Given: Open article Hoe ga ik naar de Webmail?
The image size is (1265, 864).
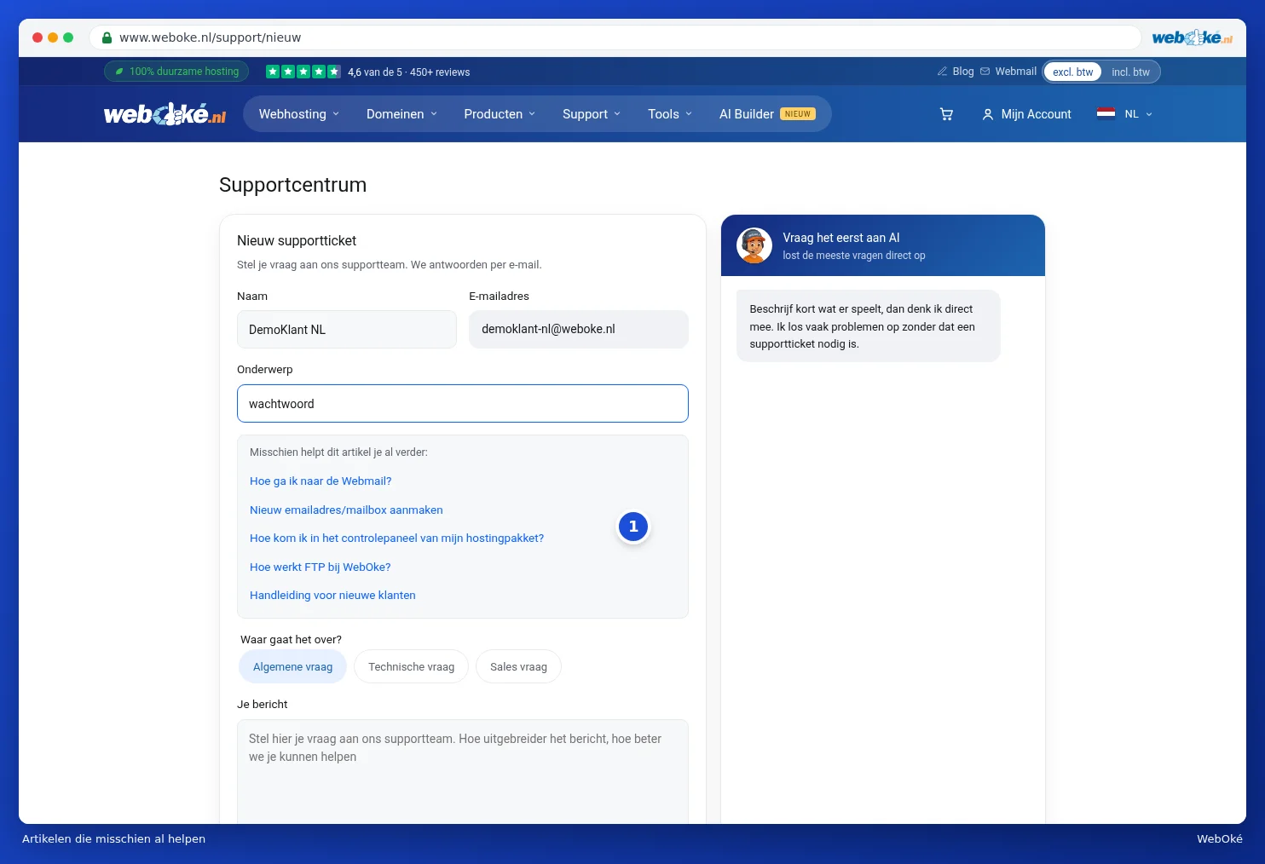Looking at the screenshot, I should (x=321, y=481).
